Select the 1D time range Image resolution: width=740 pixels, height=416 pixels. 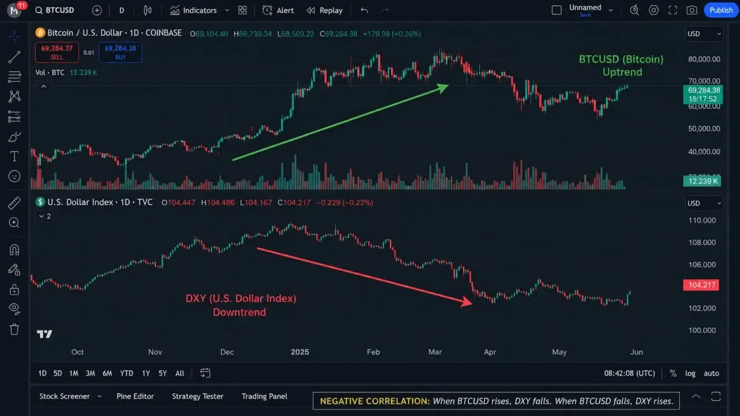click(42, 373)
